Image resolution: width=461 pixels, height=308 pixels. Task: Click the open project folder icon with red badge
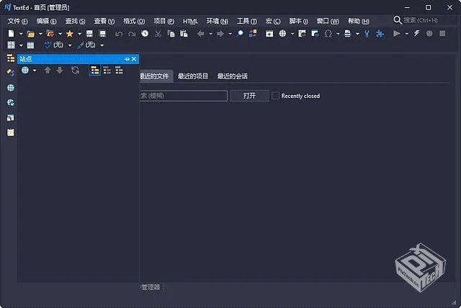50,34
